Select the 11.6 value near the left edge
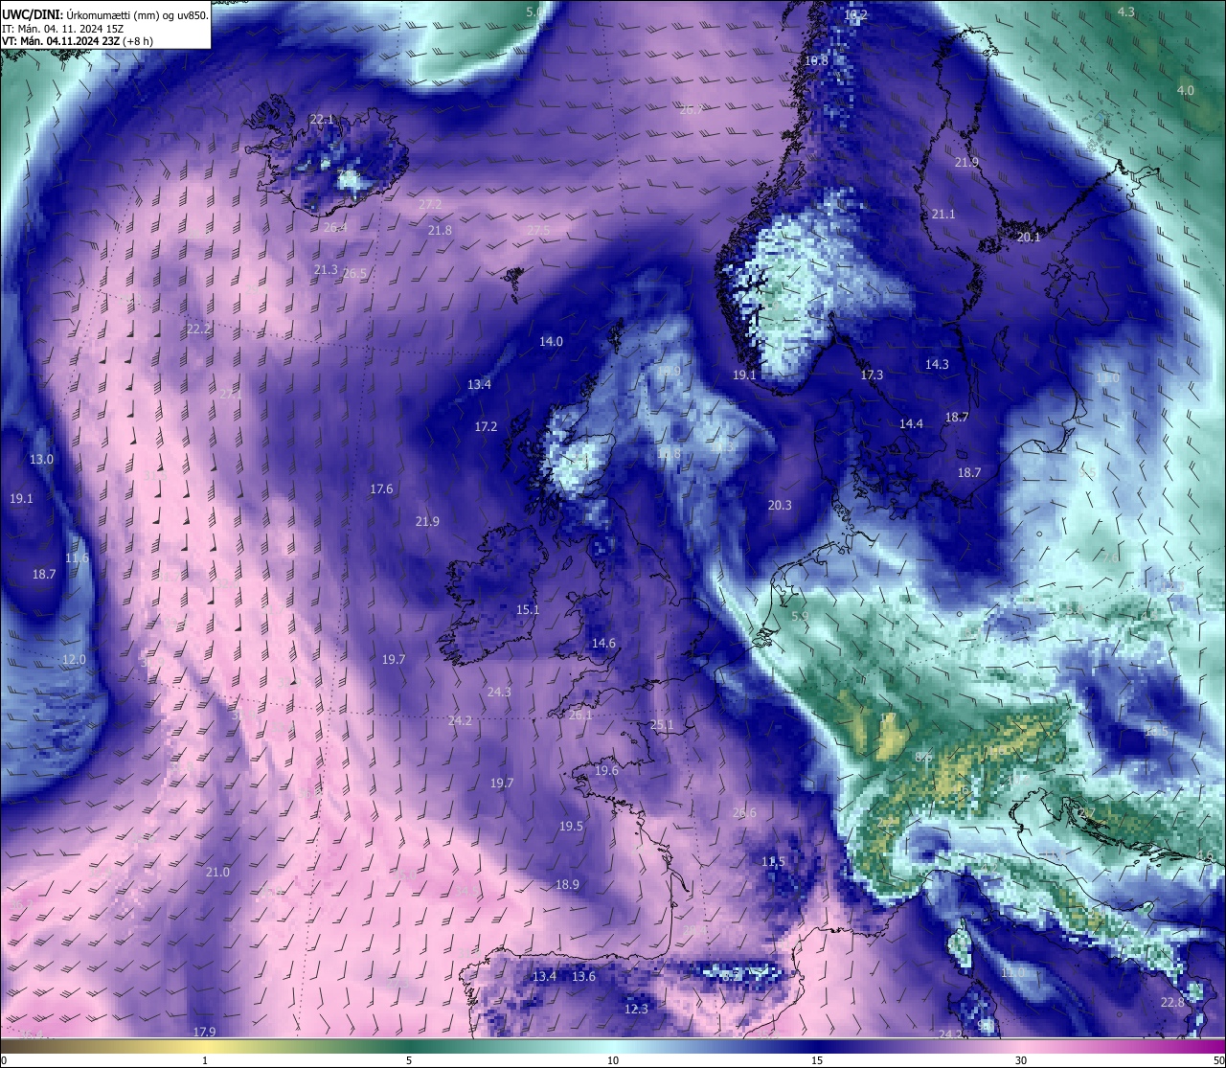The width and height of the screenshot is (1226, 1068). click(x=77, y=558)
